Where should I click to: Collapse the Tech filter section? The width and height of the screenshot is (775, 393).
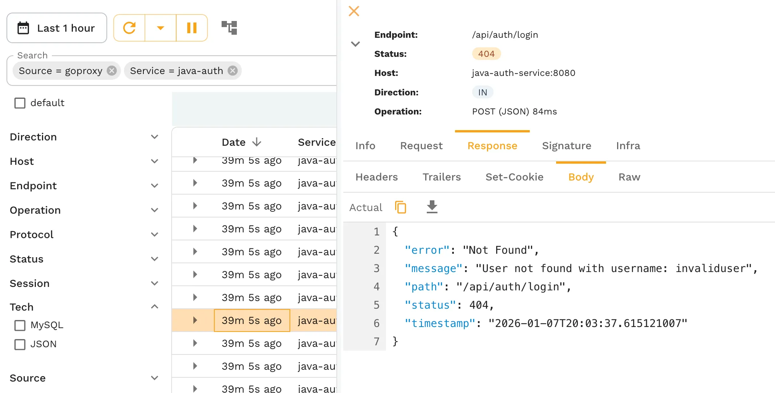[154, 306]
